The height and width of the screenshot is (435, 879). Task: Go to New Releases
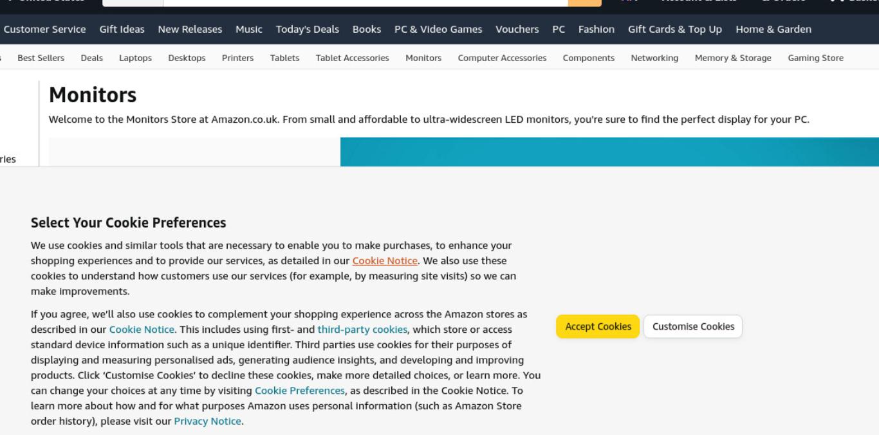pos(190,29)
